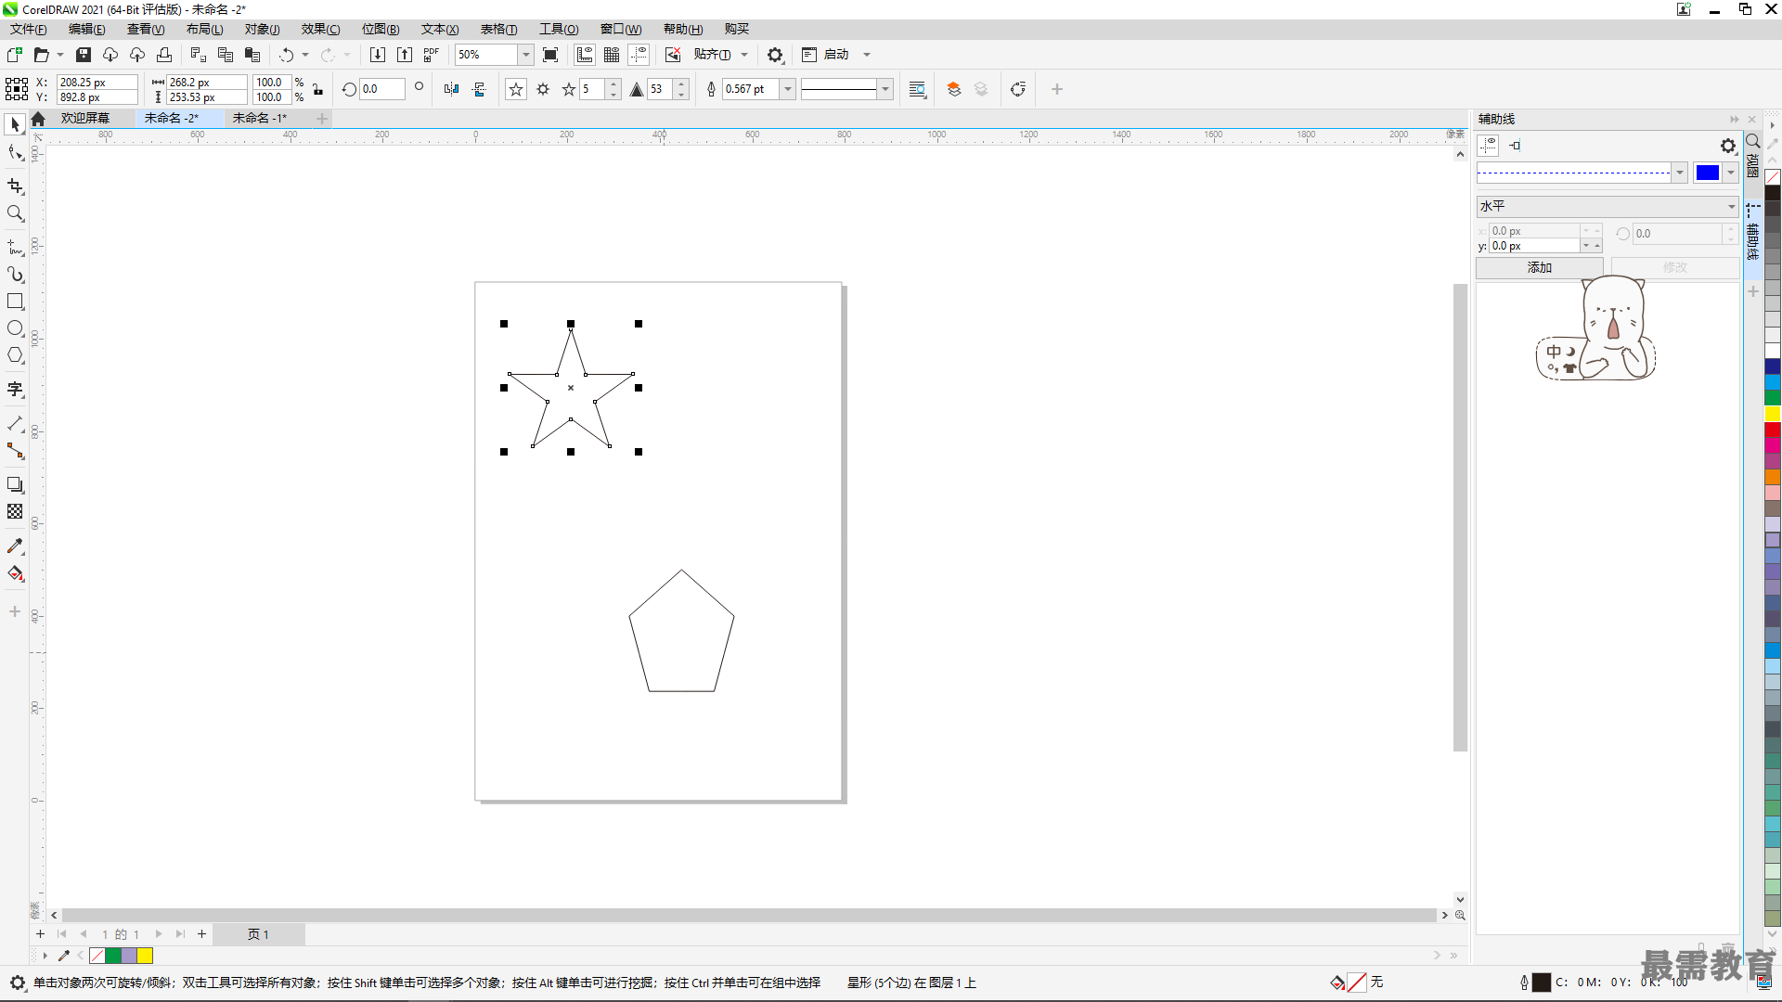The width and height of the screenshot is (1782, 1002).
Task: Toggle the star shape type button
Action: pos(516,89)
